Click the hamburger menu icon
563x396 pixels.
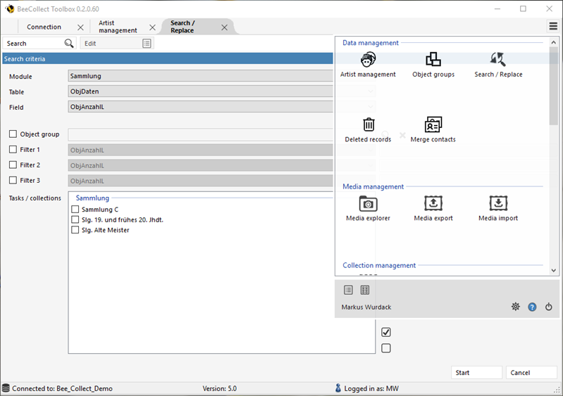[553, 26]
